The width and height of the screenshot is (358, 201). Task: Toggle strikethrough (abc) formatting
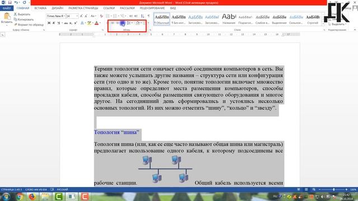point(66,23)
